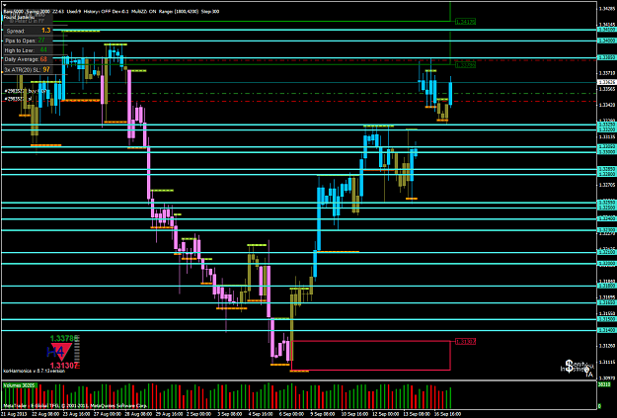Click the 9 Sep 08:00 time label

[323, 414]
